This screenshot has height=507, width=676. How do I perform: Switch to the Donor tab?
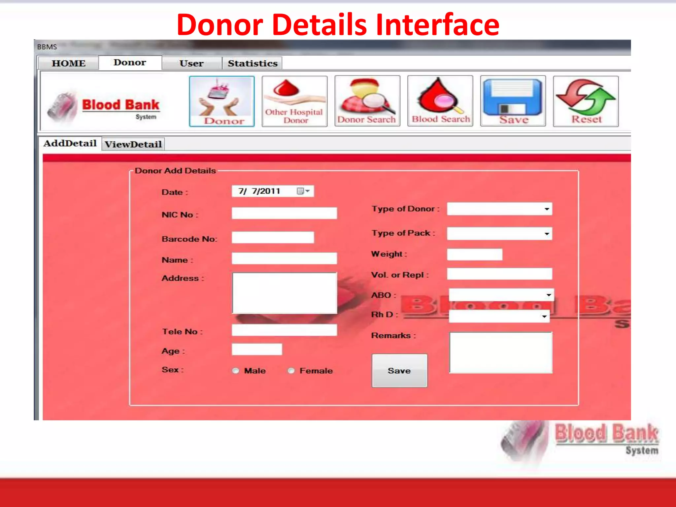[130, 62]
